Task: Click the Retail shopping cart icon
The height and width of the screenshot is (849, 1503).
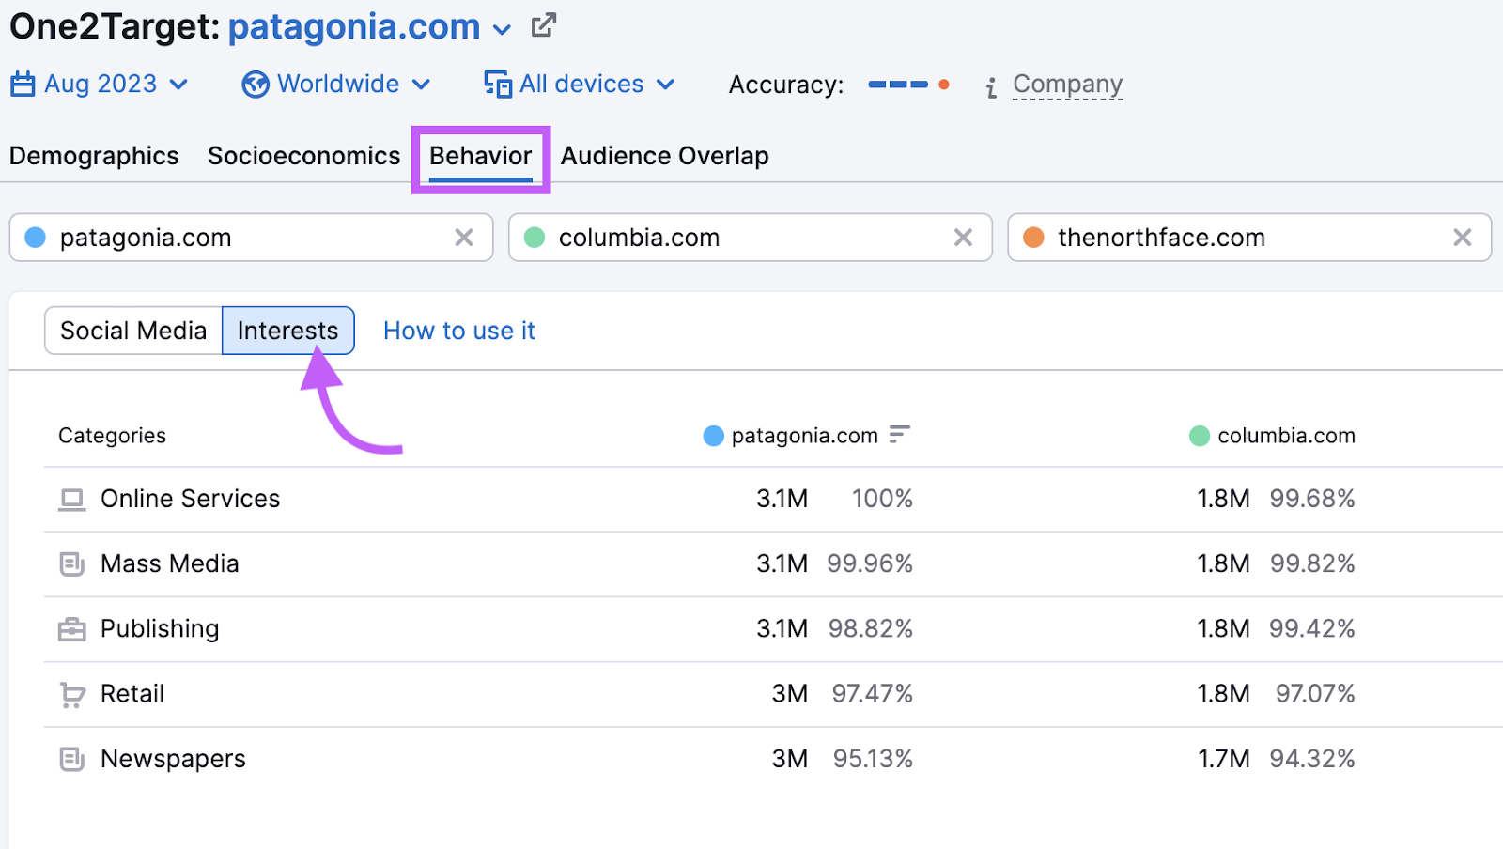Action: [x=72, y=695]
